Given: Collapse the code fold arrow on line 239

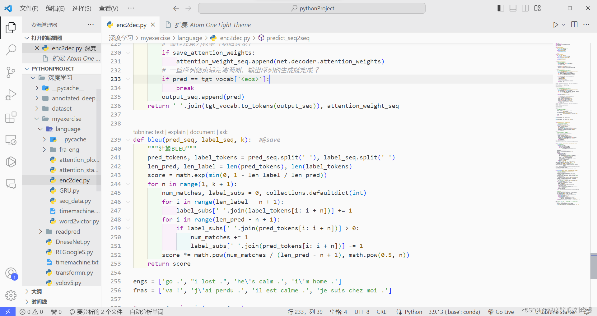Looking at the screenshot, I should tap(128, 140).
